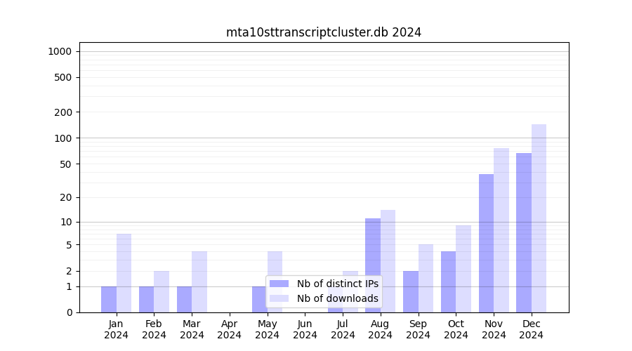Pick the Jan 2024 downloads bar

[124, 272]
